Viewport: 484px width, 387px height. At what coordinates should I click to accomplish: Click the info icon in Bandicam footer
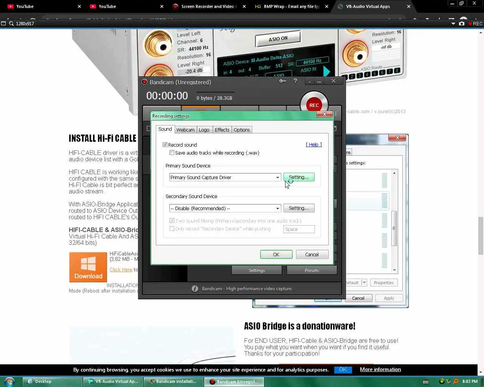(x=195, y=288)
